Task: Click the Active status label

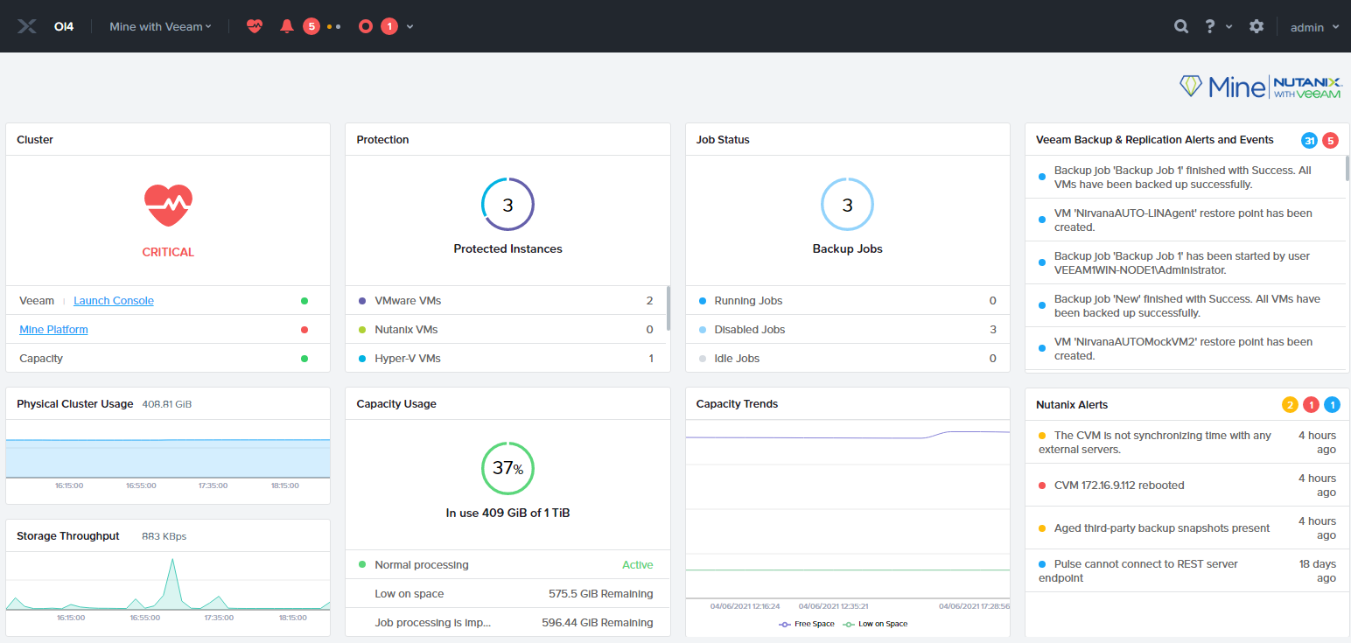Action: (x=638, y=565)
